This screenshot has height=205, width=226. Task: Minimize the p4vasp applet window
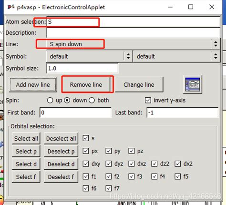tap(170, 7)
